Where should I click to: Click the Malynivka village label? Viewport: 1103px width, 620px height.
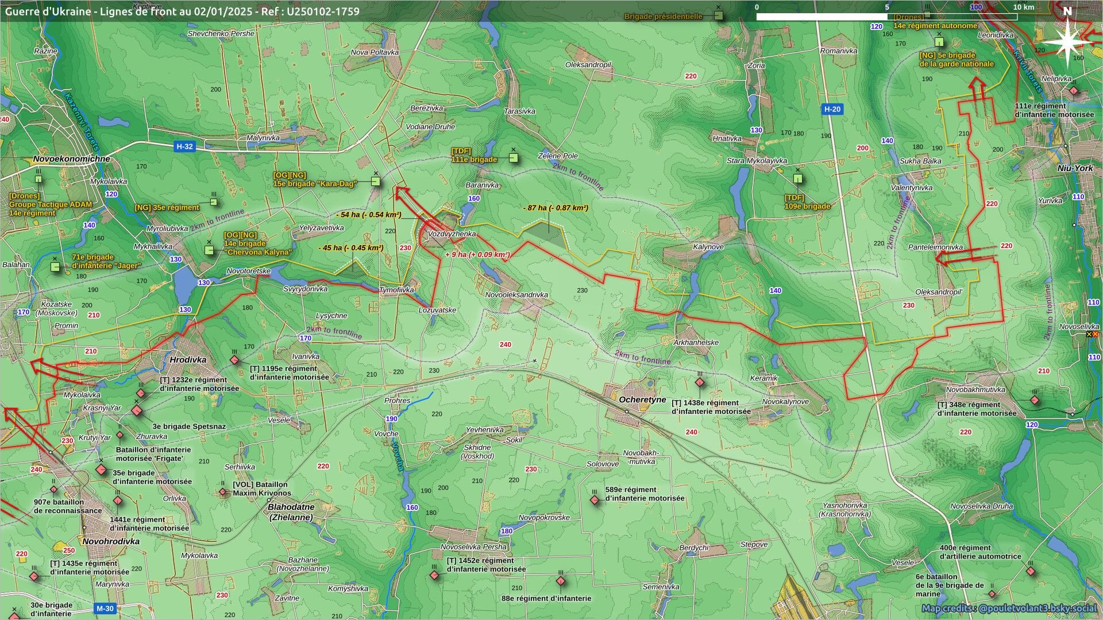tap(263, 138)
